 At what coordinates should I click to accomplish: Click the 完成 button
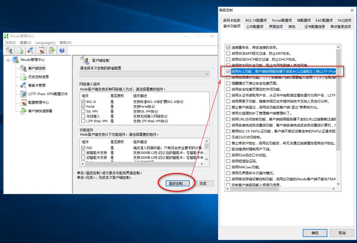click(203, 183)
